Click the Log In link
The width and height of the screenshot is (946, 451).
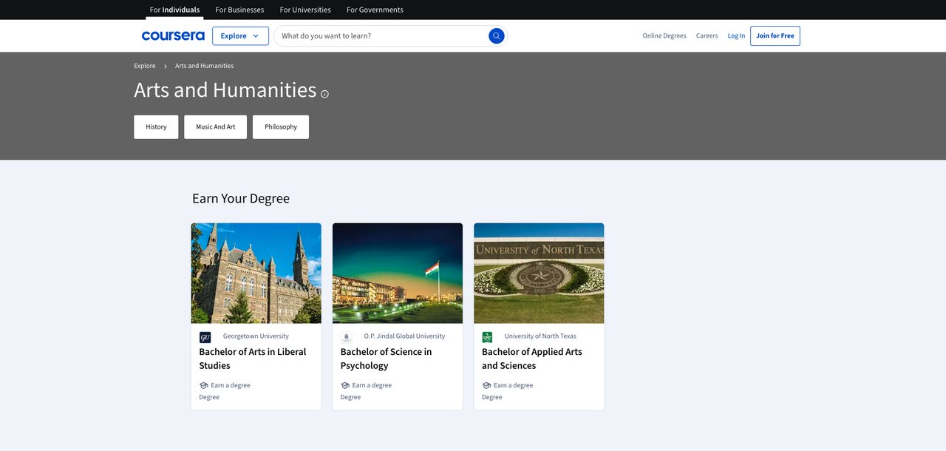tap(736, 35)
